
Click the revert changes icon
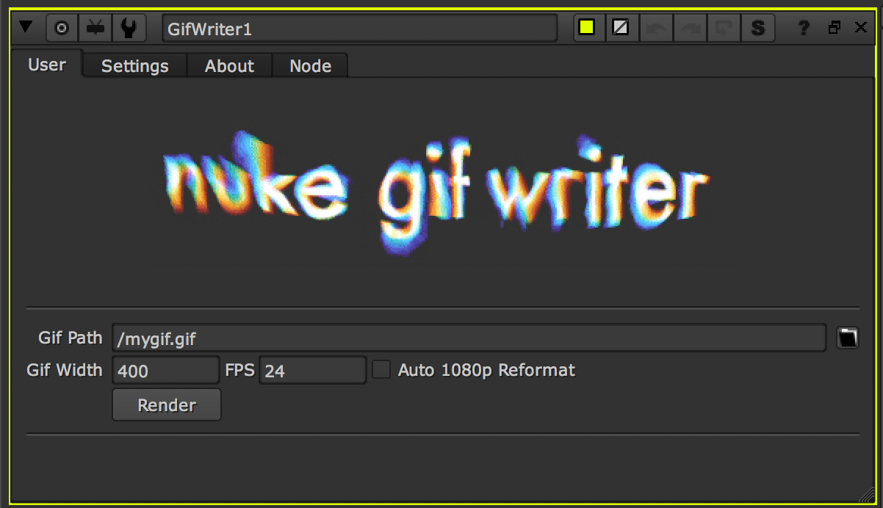(724, 28)
